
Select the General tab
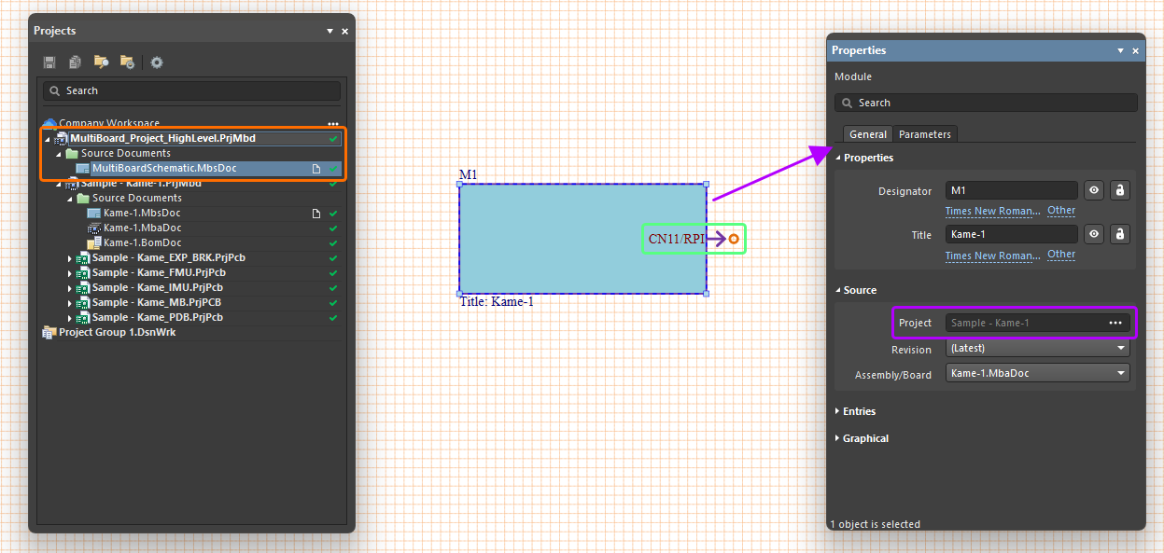point(868,134)
